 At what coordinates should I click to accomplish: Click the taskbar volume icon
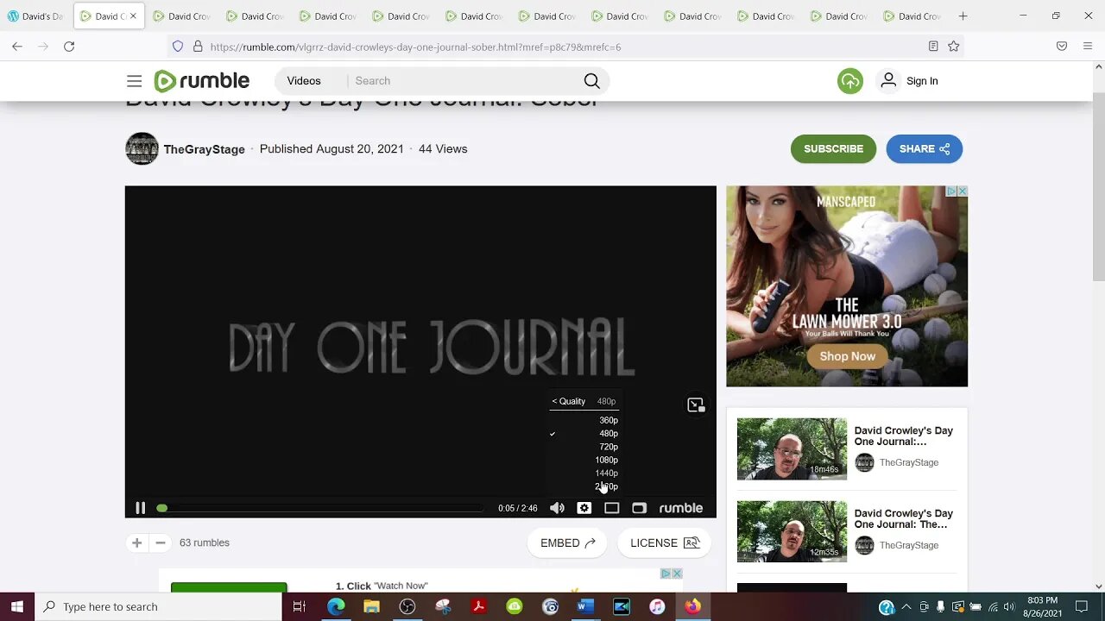1009,606
